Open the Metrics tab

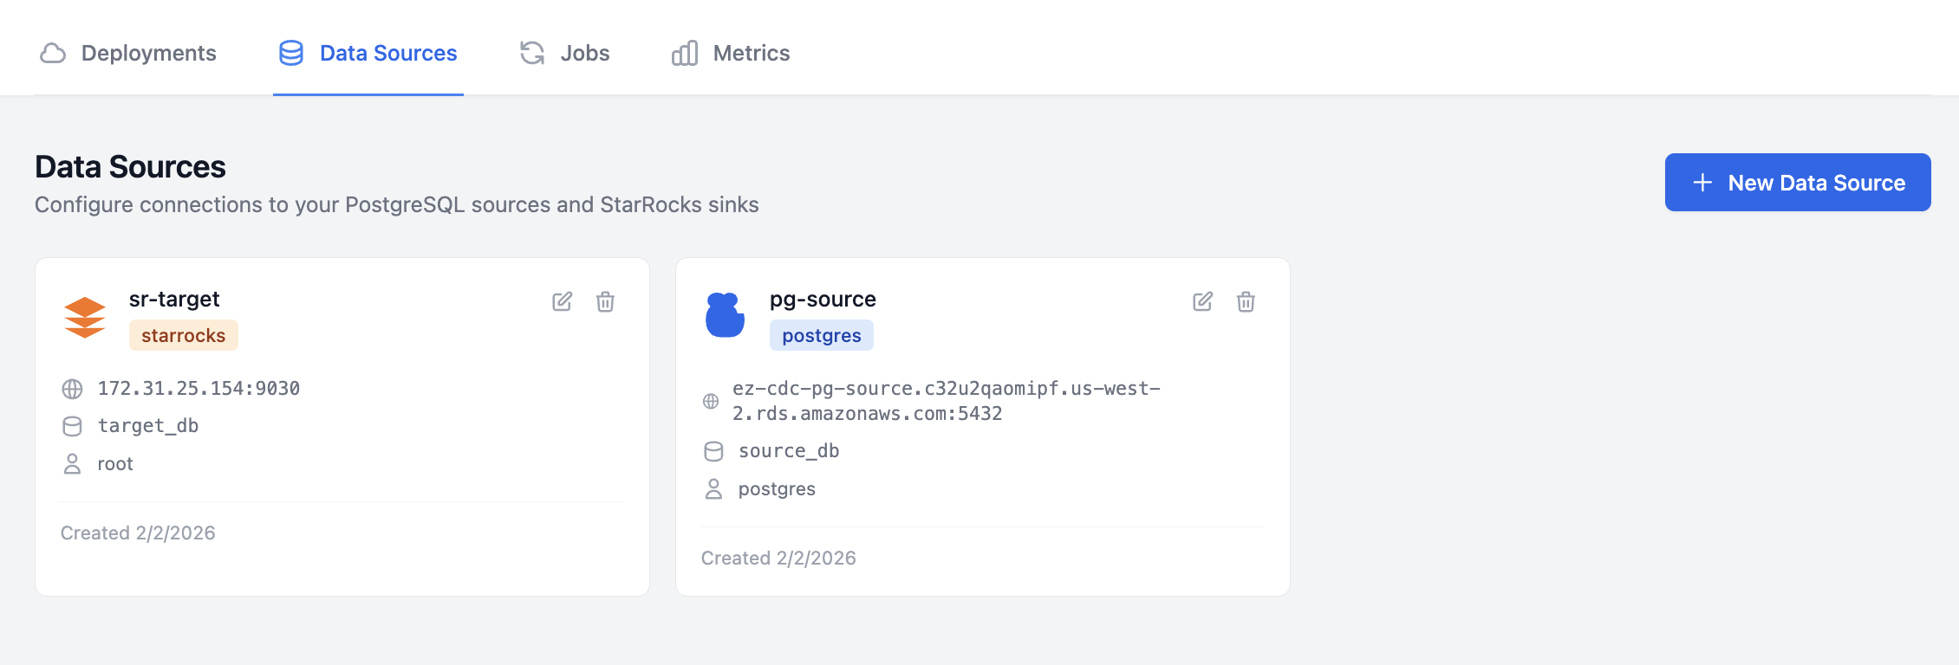tap(751, 53)
